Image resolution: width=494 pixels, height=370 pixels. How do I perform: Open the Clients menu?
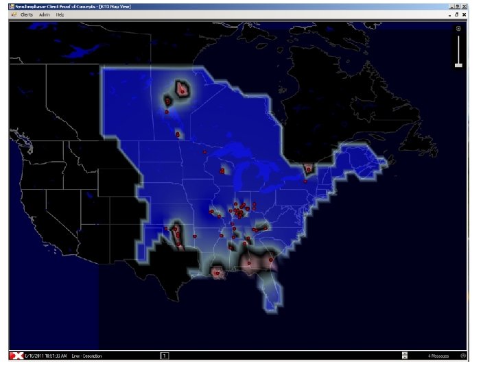pyautogui.click(x=27, y=14)
